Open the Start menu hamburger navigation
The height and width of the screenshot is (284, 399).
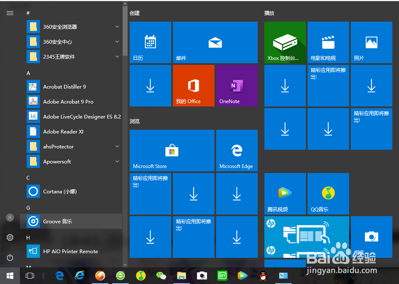tap(10, 13)
